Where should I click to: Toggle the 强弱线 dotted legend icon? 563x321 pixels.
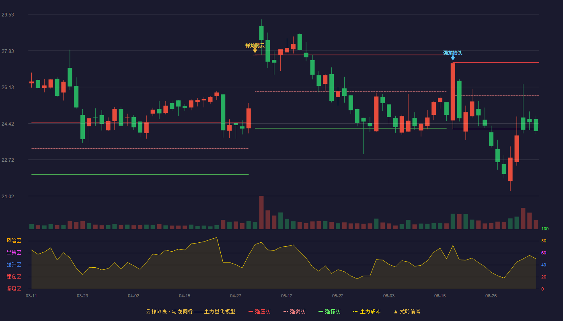tap(286, 312)
